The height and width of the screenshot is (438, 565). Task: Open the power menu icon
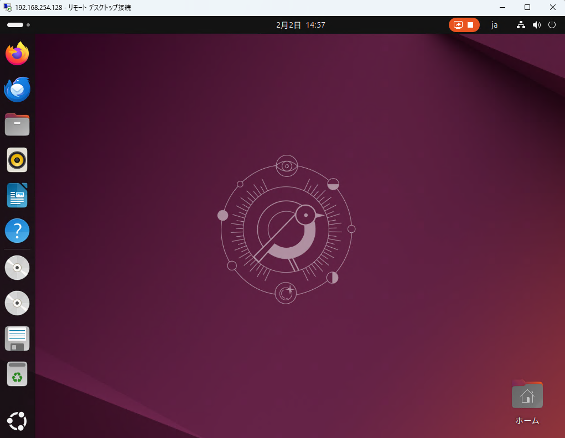pos(552,25)
